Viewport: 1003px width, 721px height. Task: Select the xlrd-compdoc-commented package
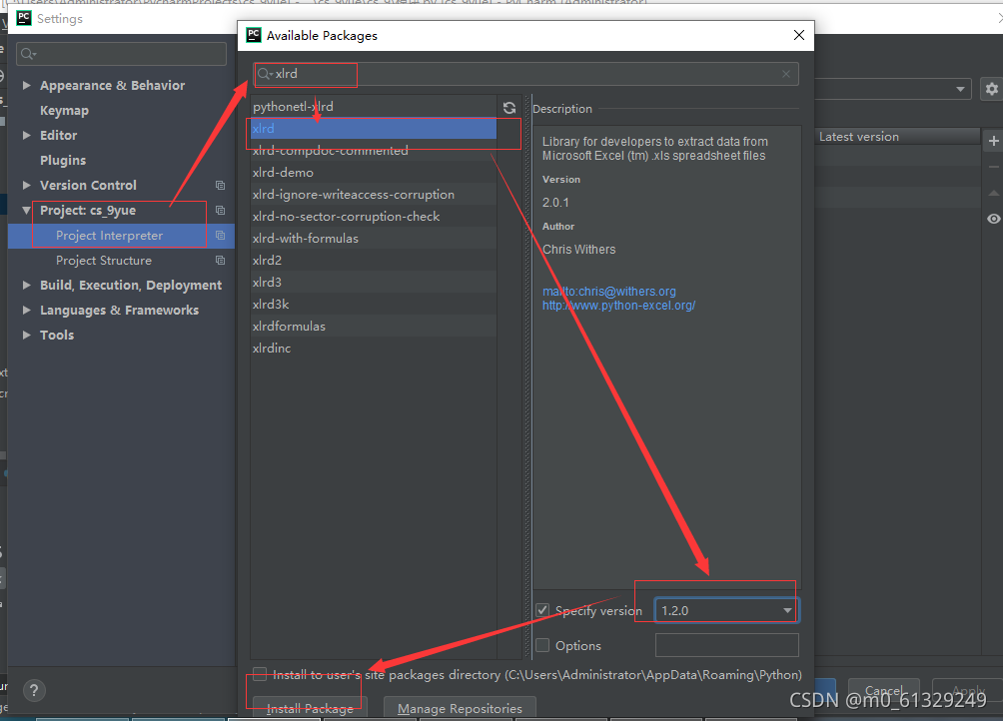click(x=373, y=150)
